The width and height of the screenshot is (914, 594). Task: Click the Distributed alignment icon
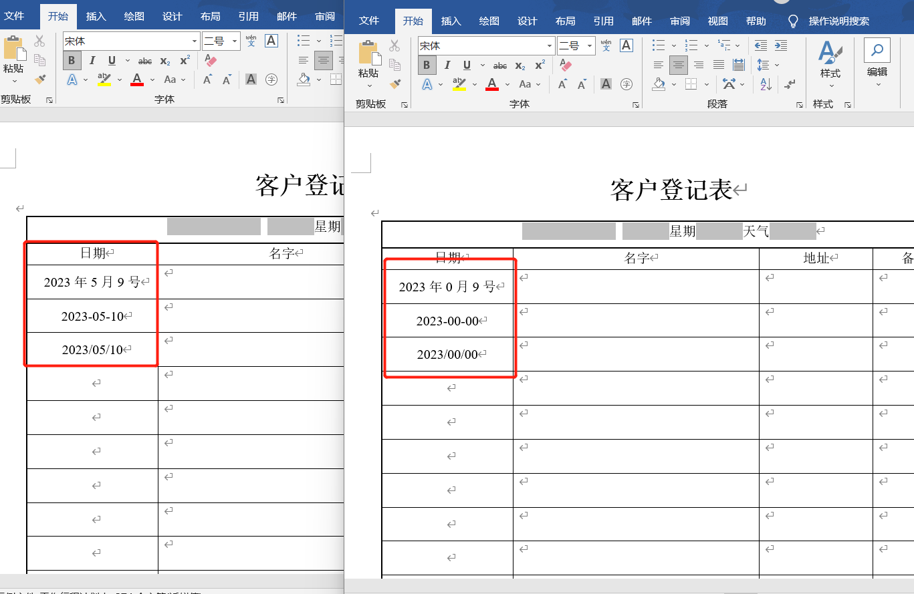[739, 65]
